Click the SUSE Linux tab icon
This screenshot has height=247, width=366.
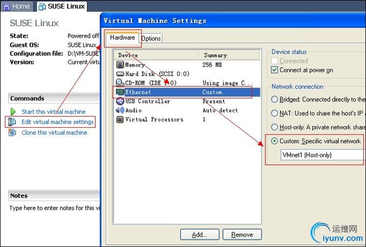(x=42, y=7)
